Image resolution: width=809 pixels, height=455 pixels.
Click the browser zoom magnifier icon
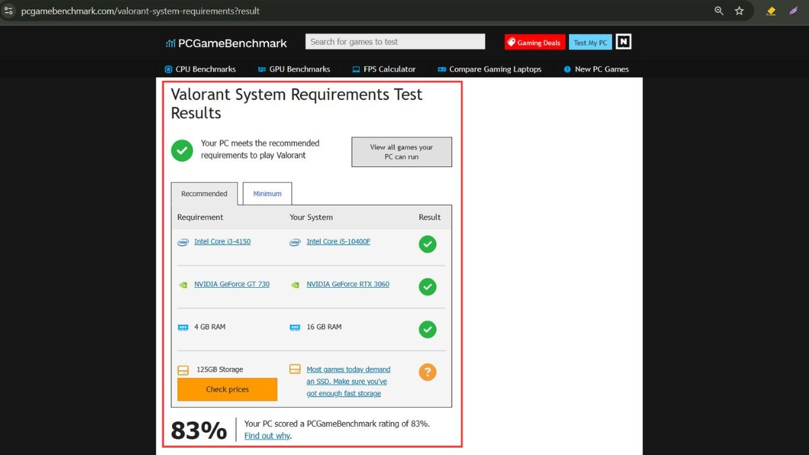click(719, 11)
